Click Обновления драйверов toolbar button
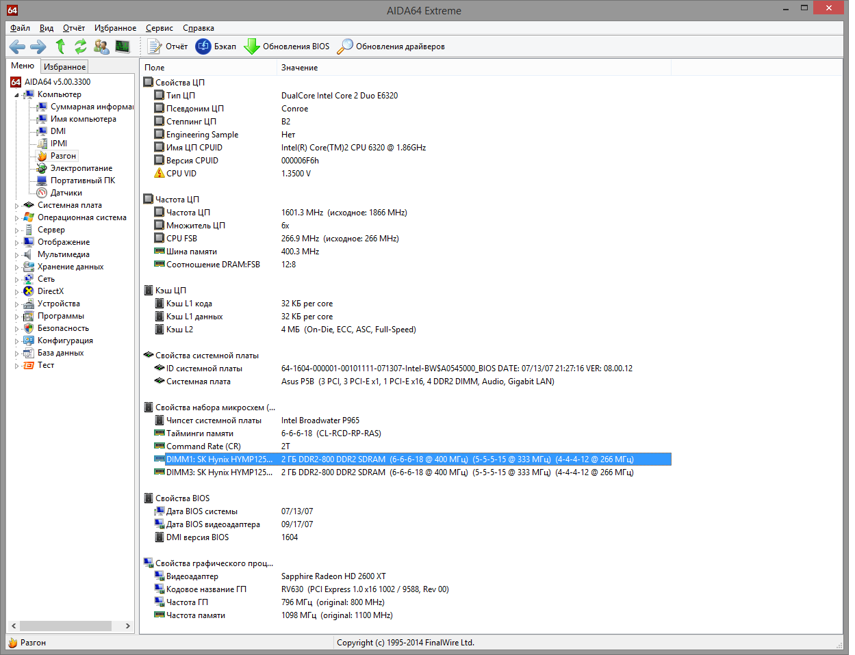This screenshot has height=655, width=855. pyautogui.click(x=391, y=46)
